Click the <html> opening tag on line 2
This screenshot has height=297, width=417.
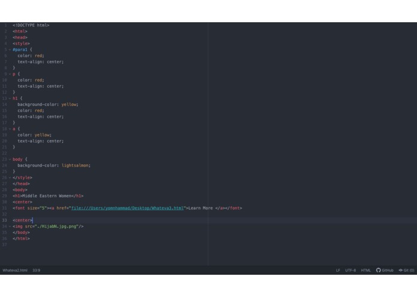click(x=20, y=31)
